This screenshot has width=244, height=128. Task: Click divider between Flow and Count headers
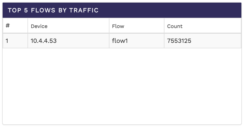pos(164,26)
